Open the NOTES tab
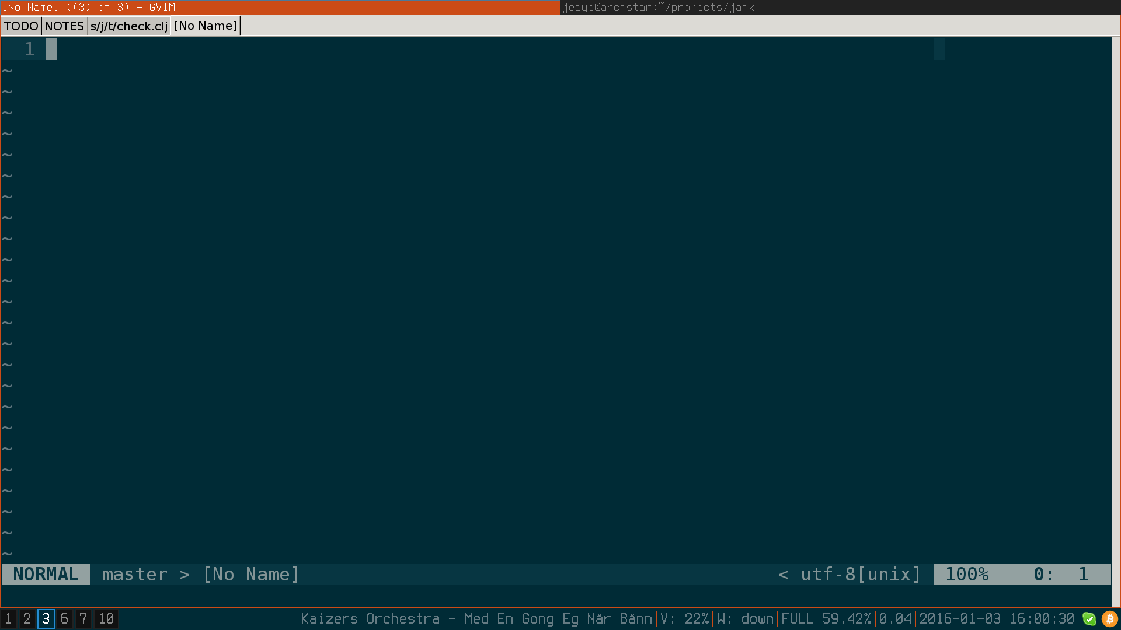1121x630 pixels. pyautogui.click(x=64, y=26)
